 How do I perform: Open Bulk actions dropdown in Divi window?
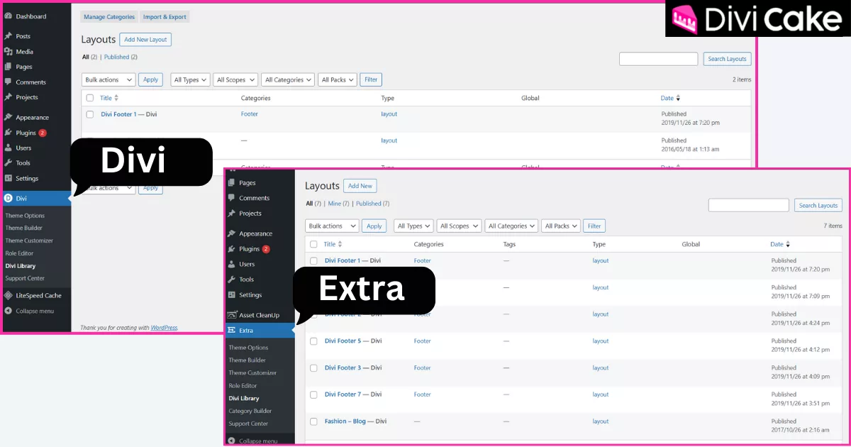[x=109, y=80]
